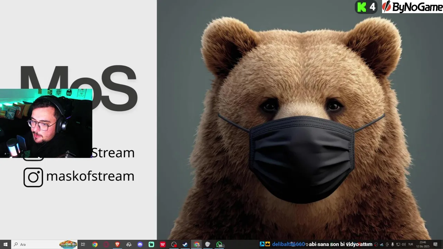
Task: Open the green app icon beside Discord
Action: (x=151, y=245)
